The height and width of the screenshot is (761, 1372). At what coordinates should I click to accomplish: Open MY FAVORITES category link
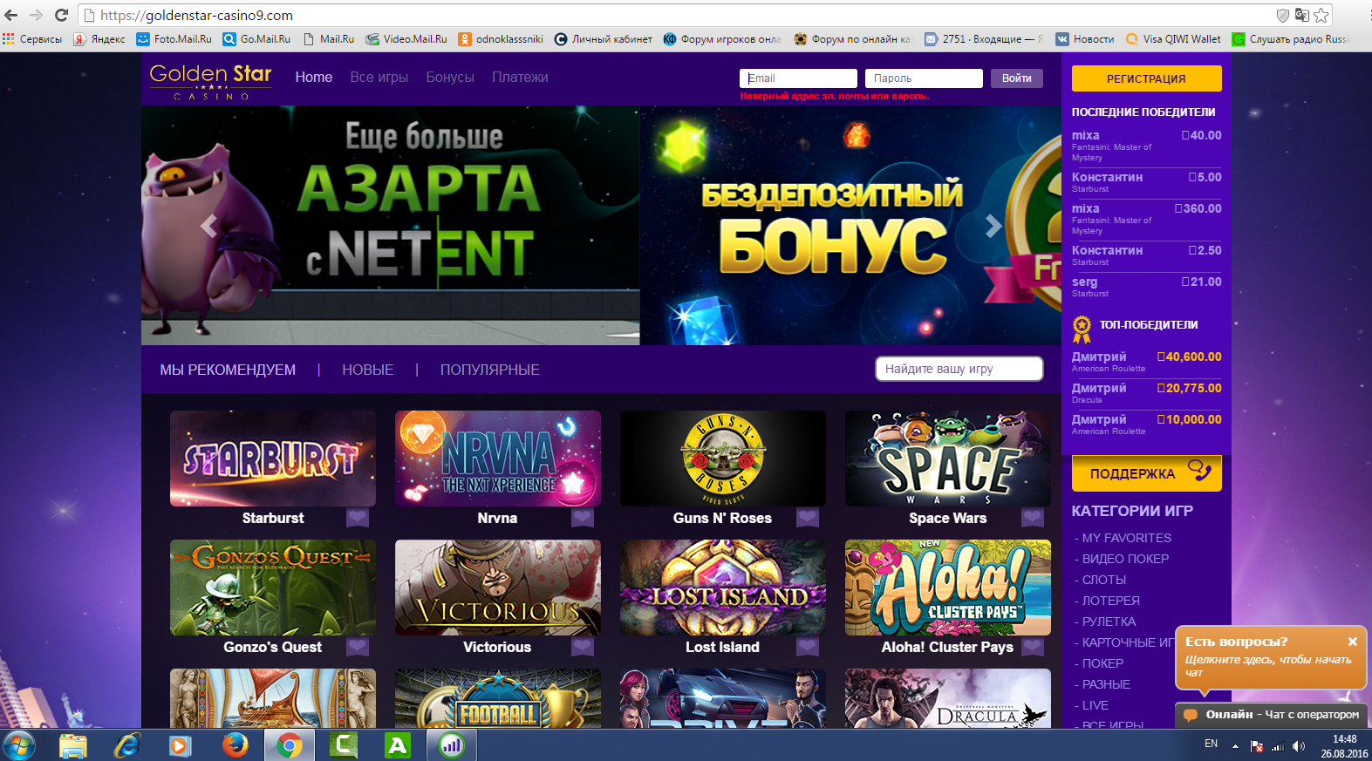[1127, 538]
